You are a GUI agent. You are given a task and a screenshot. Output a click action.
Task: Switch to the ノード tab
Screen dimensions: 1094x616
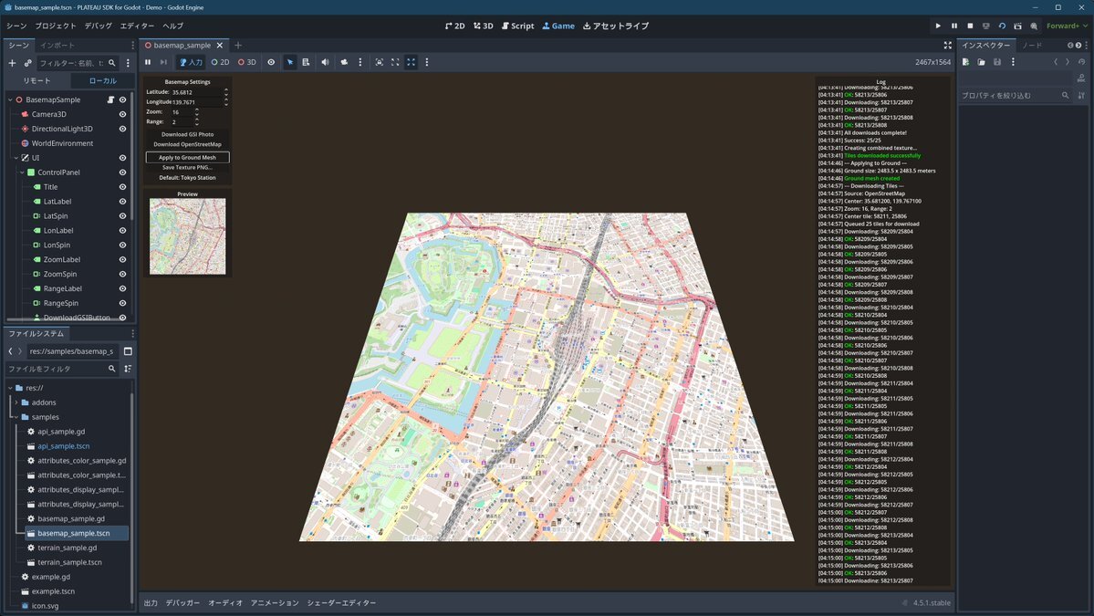1031,45
